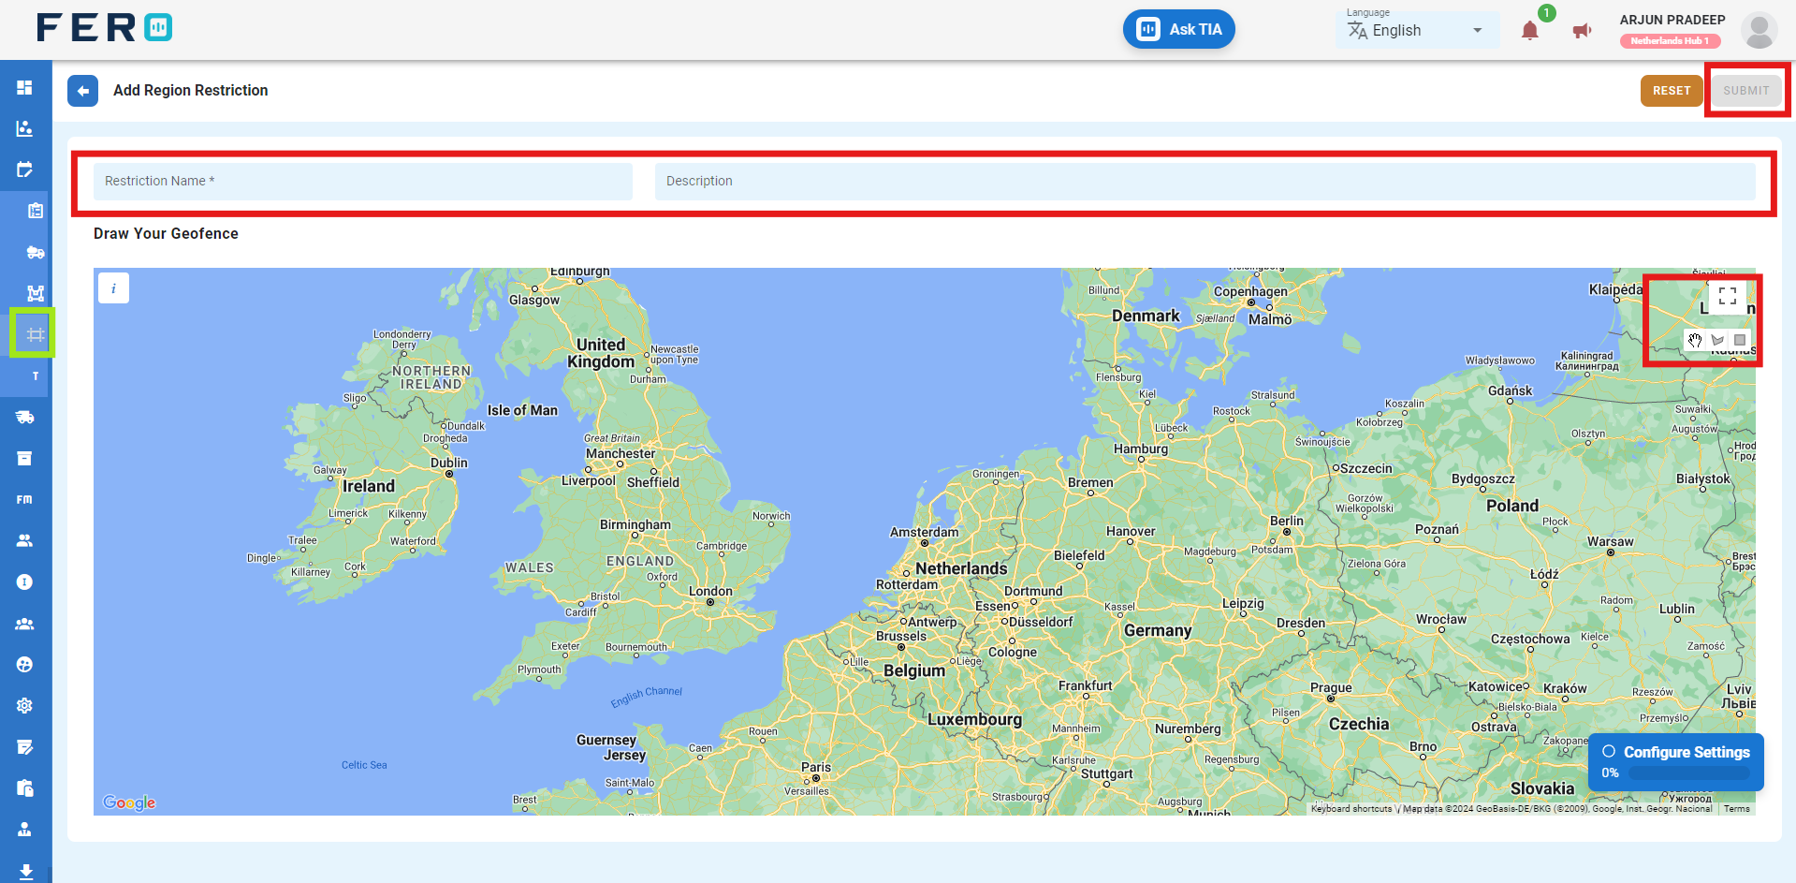Click the Netherlands Hub 1 badge
1796x883 pixels.
tap(1670, 41)
